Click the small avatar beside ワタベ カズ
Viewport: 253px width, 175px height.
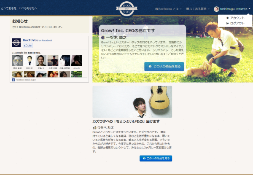(94, 128)
